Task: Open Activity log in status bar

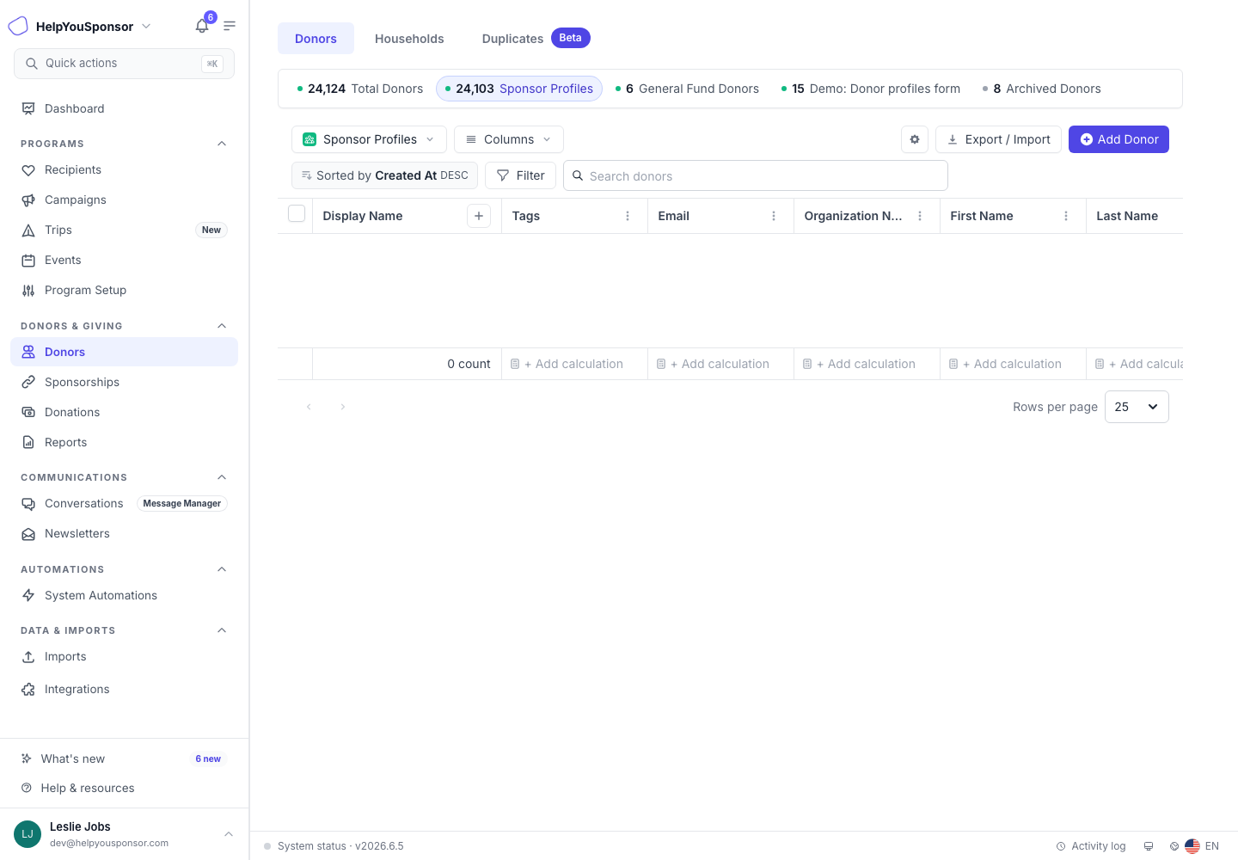Action: [1091, 846]
